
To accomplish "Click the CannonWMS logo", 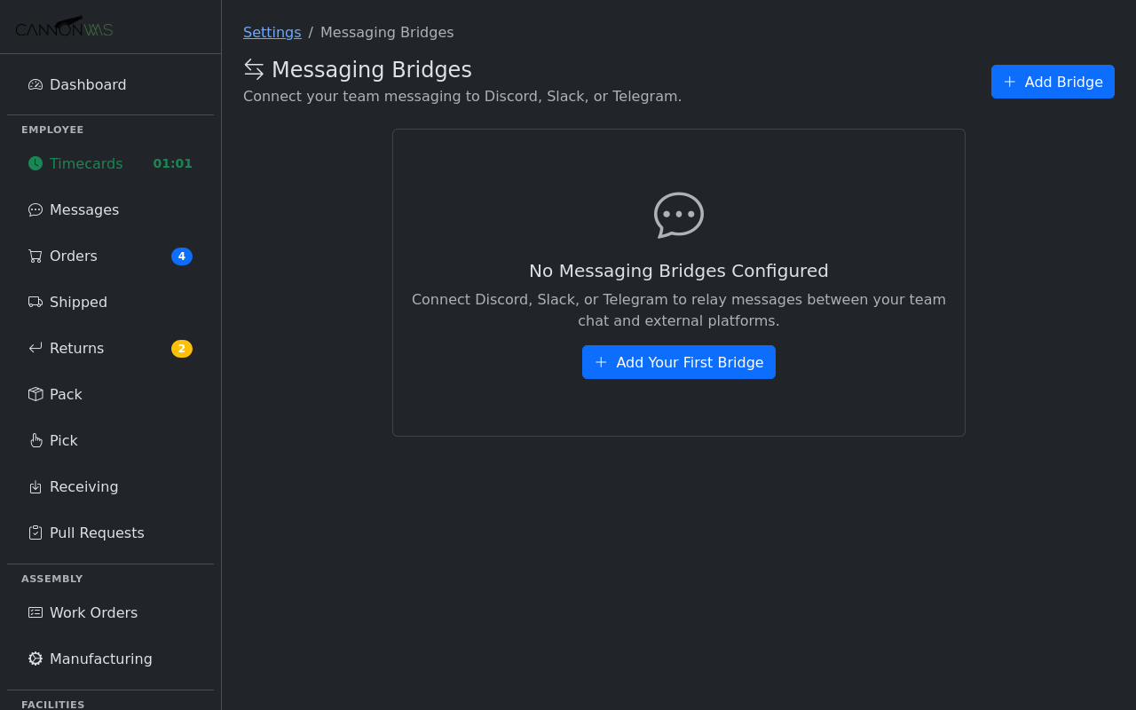I will pyautogui.click(x=65, y=27).
